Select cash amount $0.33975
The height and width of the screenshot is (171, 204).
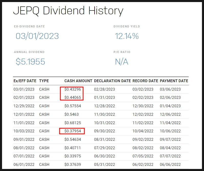click(73, 156)
